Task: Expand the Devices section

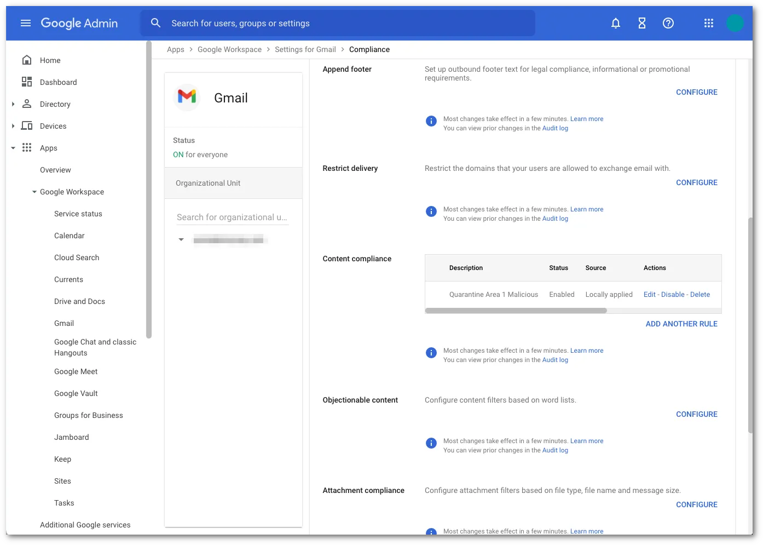Action: tap(13, 125)
